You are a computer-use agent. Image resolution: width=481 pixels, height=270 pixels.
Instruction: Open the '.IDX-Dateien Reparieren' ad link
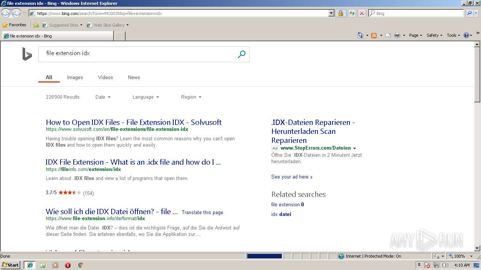(x=313, y=131)
